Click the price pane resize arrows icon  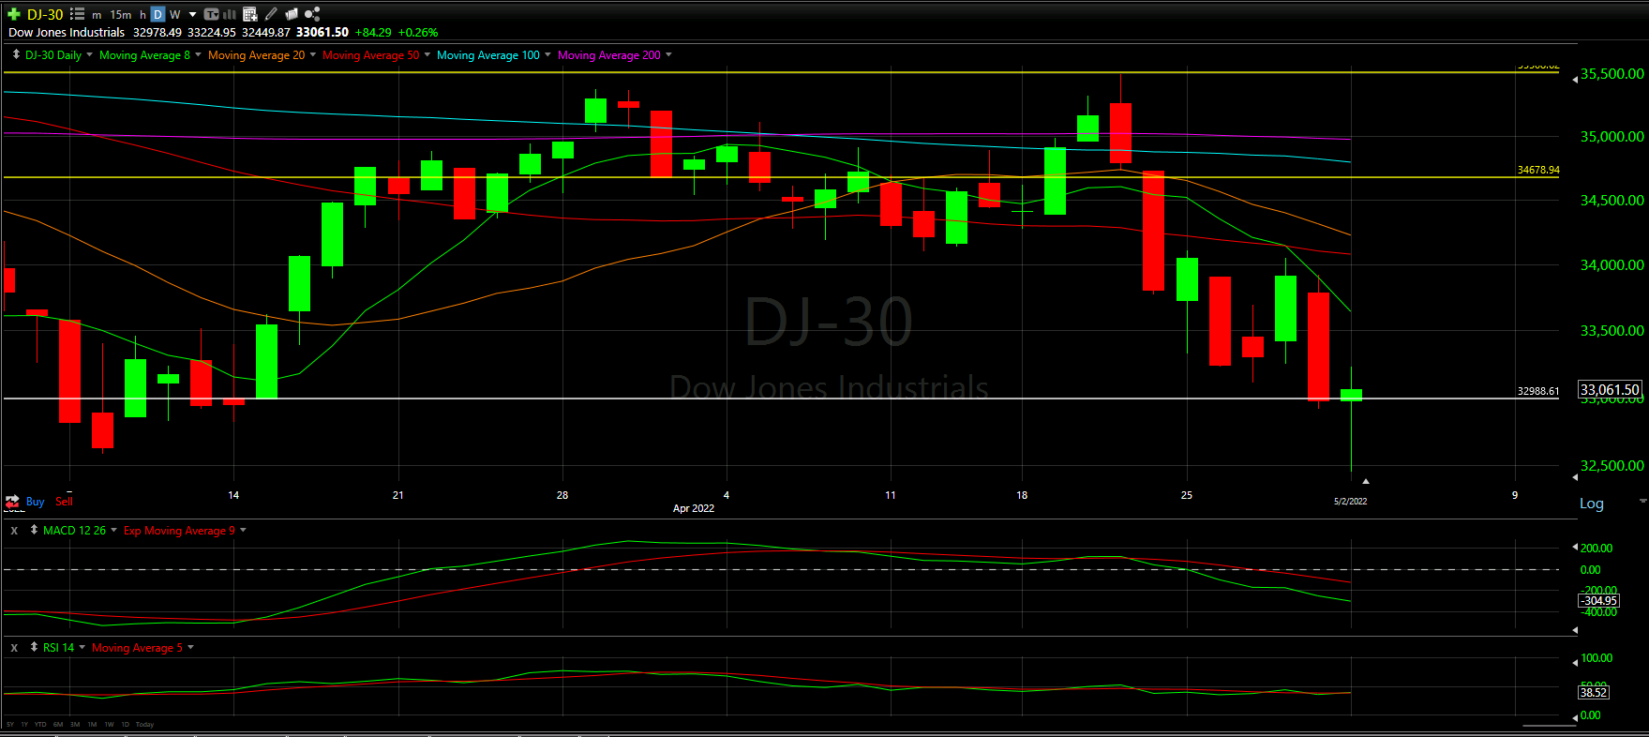click(16, 54)
